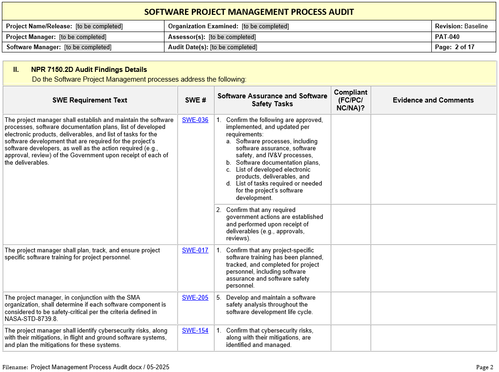Follow the SWE-017 hyperlink
The image size is (499, 372).
tap(195, 250)
